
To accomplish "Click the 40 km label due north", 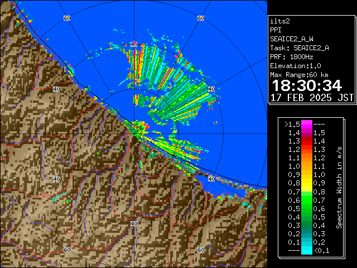I will click(134, 44).
